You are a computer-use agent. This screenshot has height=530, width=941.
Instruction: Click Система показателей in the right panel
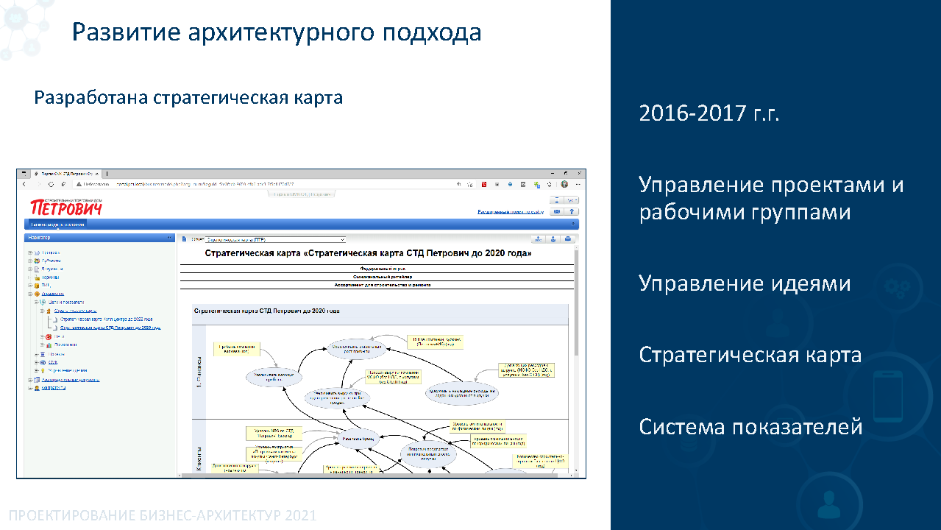tap(750, 426)
